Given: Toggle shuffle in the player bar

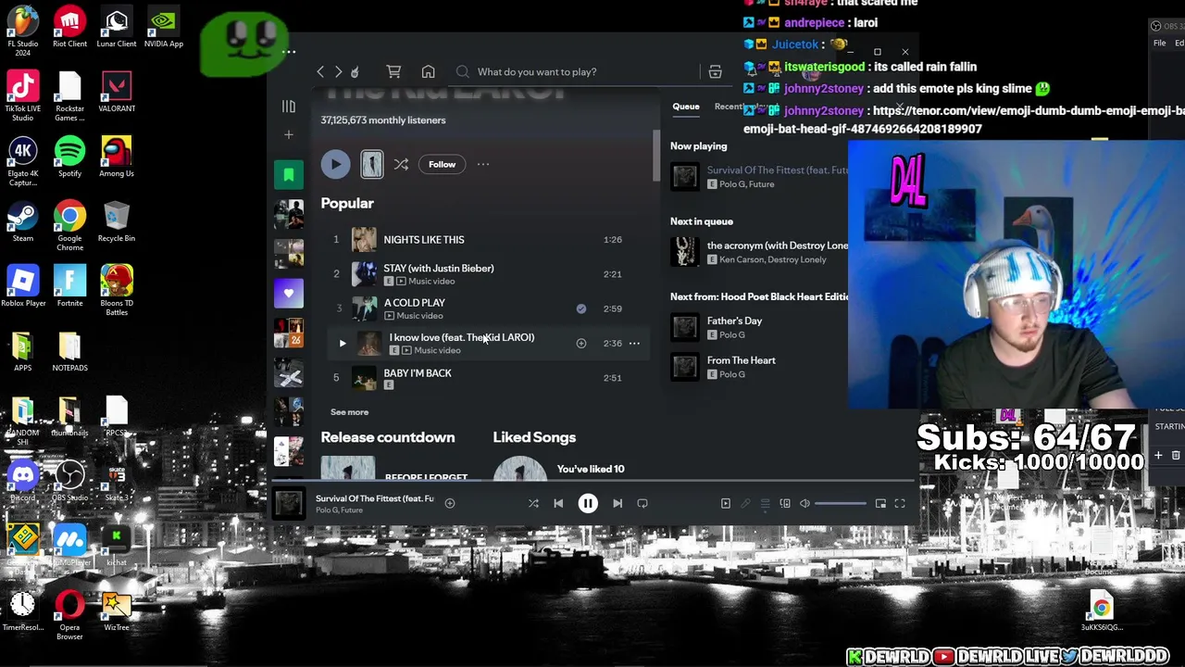Looking at the screenshot, I should [x=533, y=503].
